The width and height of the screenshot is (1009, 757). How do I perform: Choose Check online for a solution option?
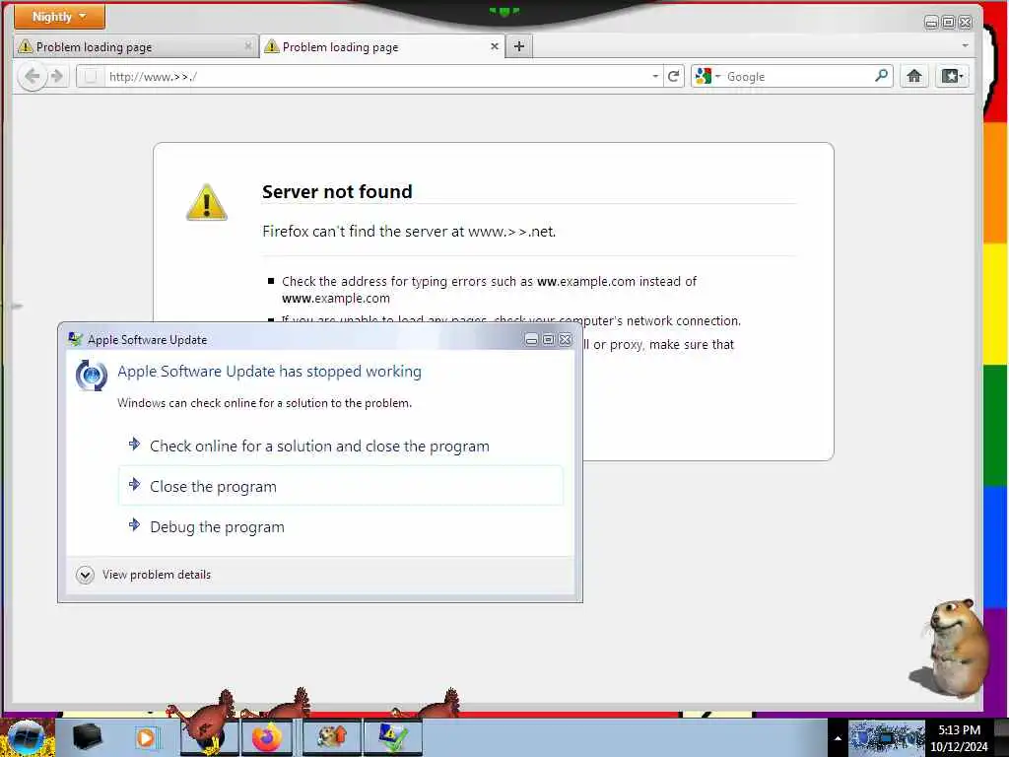(x=340, y=447)
